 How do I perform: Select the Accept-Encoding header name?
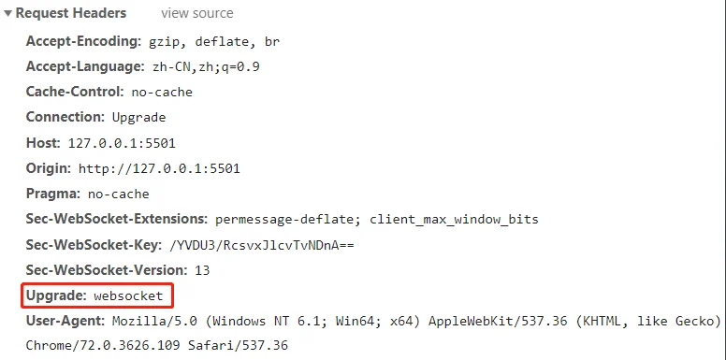[84, 42]
